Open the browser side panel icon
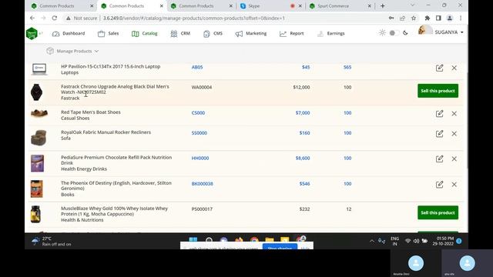Viewport: 493px width, 277px height. pos(438,18)
